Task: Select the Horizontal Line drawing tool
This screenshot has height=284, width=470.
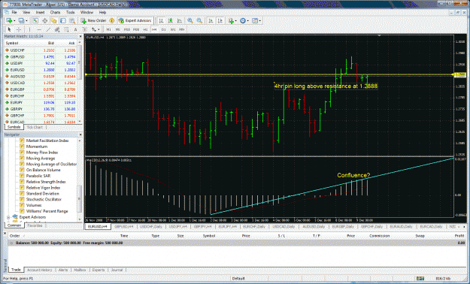Action: click(39, 29)
